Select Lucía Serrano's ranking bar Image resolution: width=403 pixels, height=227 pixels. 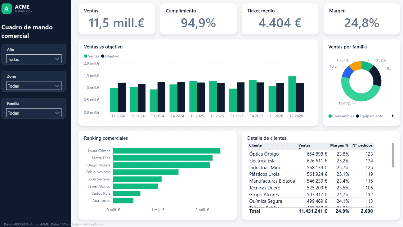(x=137, y=179)
